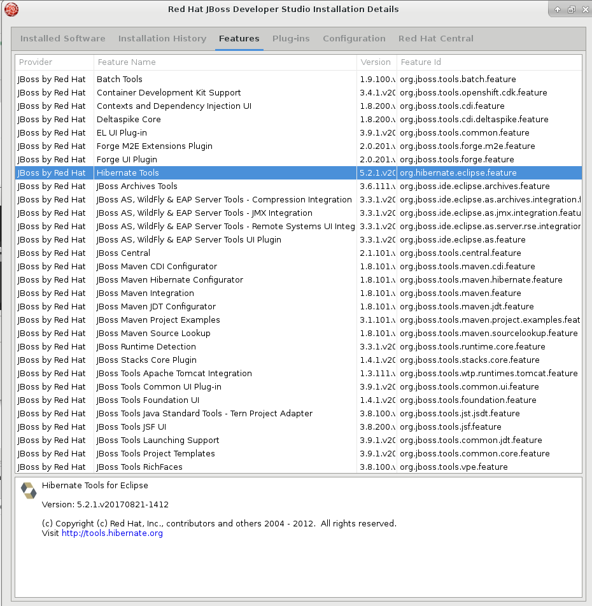This screenshot has width=592, height=606.
Task: Select JBoss Tools Project Templates row
Action: point(299,454)
